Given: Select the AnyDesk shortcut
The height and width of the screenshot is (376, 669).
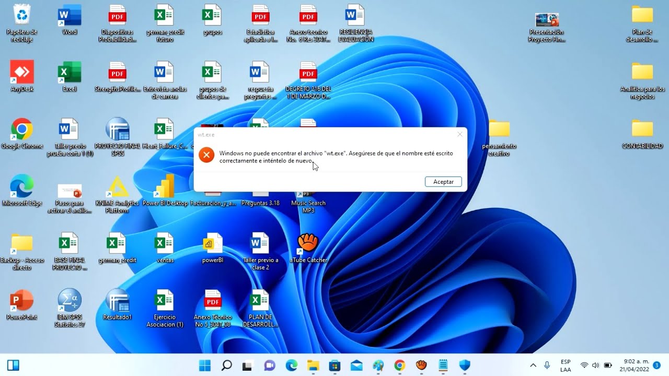Looking at the screenshot, I should coord(22,77).
